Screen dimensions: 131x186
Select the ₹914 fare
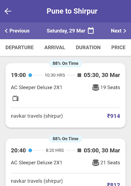pos(114,116)
